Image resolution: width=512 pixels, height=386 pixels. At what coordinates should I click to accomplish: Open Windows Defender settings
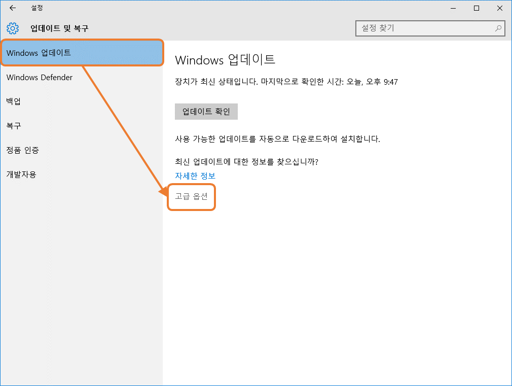(40, 77)
